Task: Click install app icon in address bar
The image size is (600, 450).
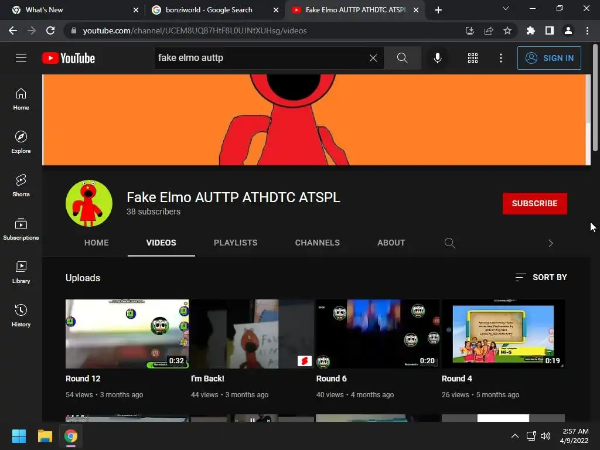Action: coord(470,30)
